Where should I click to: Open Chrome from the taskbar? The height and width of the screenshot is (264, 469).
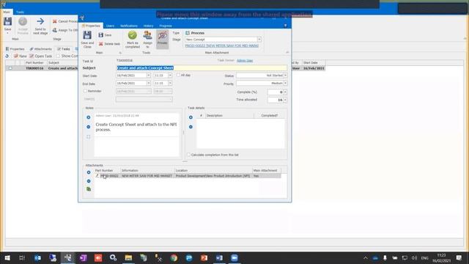coord(174,257)
